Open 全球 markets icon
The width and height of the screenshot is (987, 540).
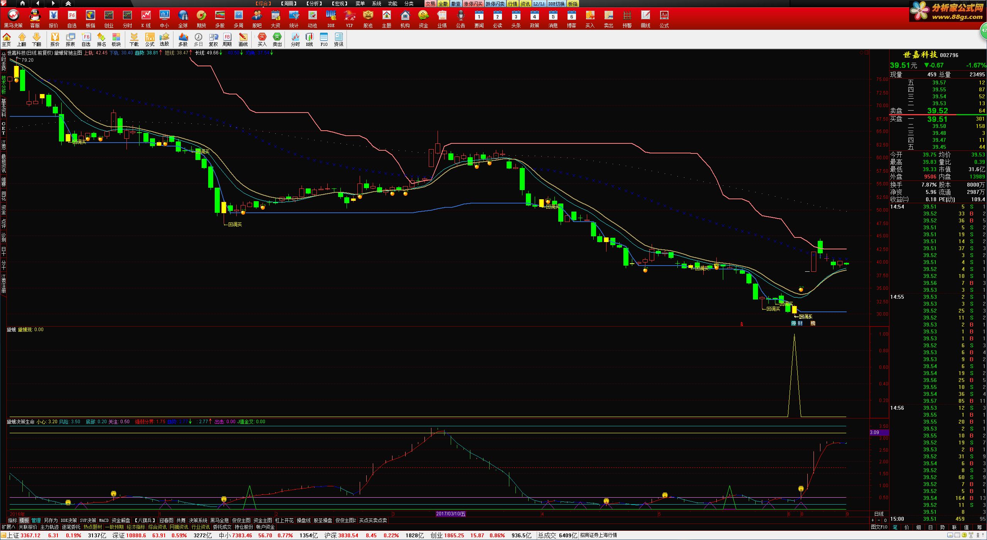coord(183,19)
